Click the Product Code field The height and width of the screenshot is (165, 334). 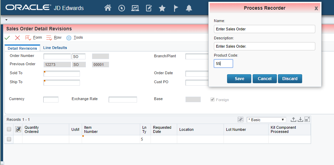tap(223, 64)
